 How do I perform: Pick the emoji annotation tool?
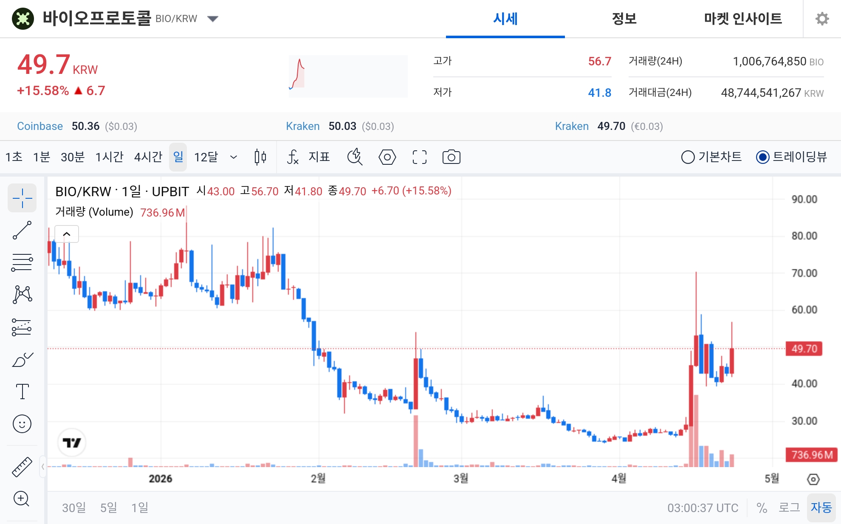tap(22, 424)
